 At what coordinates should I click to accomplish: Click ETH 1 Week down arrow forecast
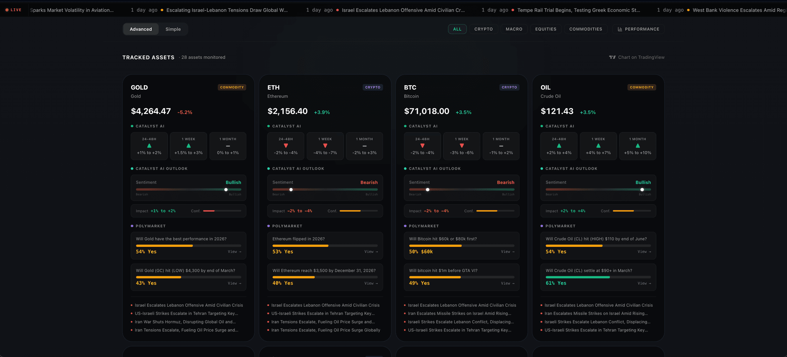pyautogui.click(x=325, y=146)
